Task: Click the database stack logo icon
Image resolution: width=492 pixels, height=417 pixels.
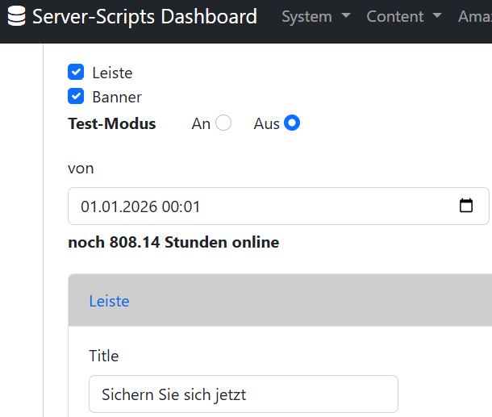Action: coord(16,16)
